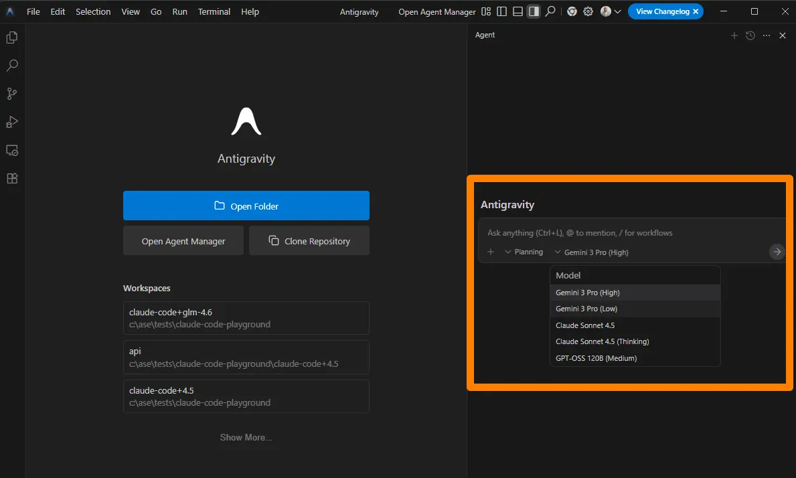This screenshot has height=478, width=796.
Task: Open the Gemini 3 Pro (High) model dropdown
Action: point(591,252)
